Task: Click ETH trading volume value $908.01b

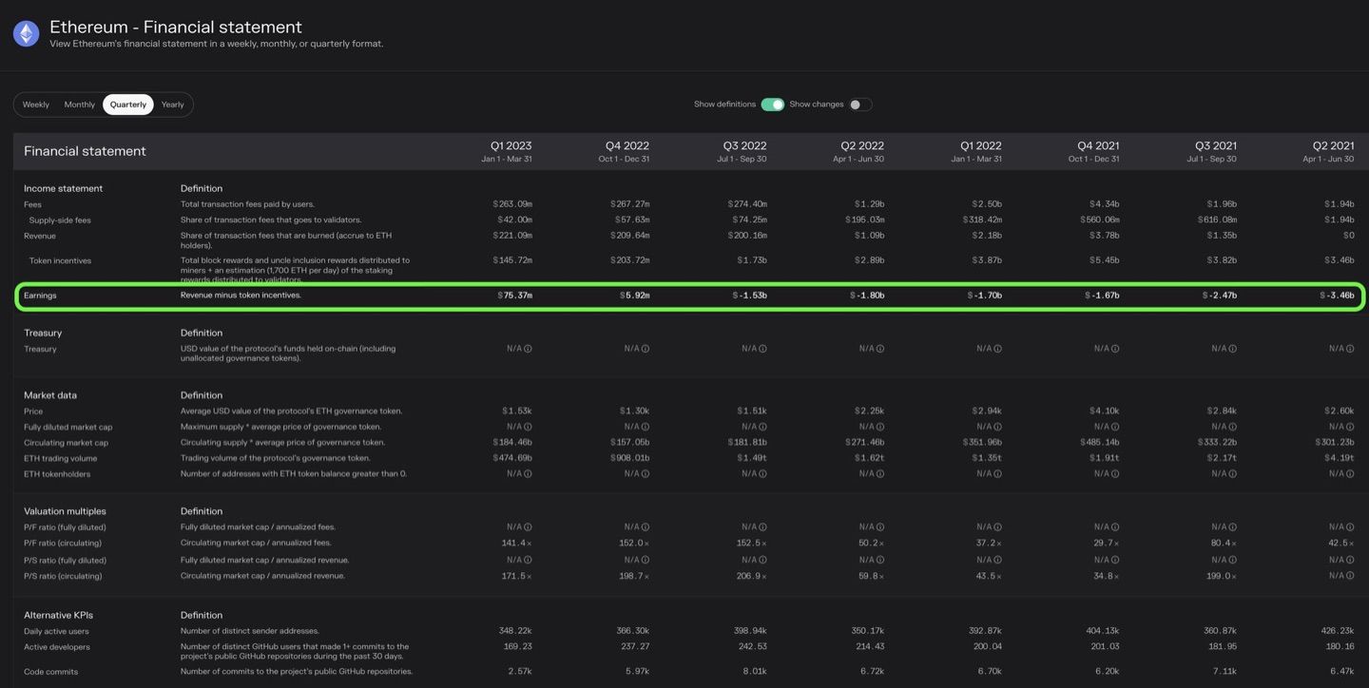Action: (x=630, y=458)
